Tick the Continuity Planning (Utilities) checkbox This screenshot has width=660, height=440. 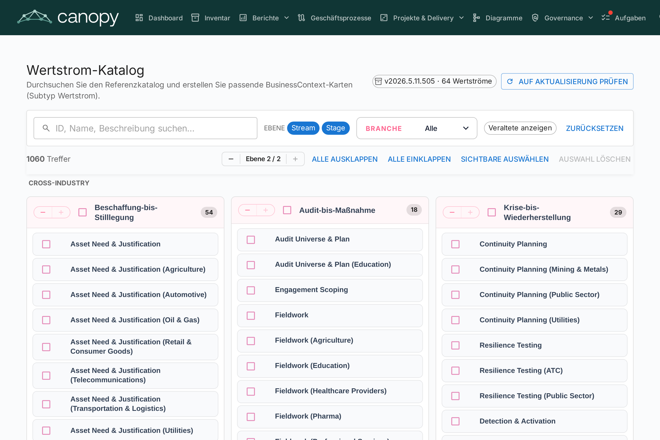(x=455, y=320)
